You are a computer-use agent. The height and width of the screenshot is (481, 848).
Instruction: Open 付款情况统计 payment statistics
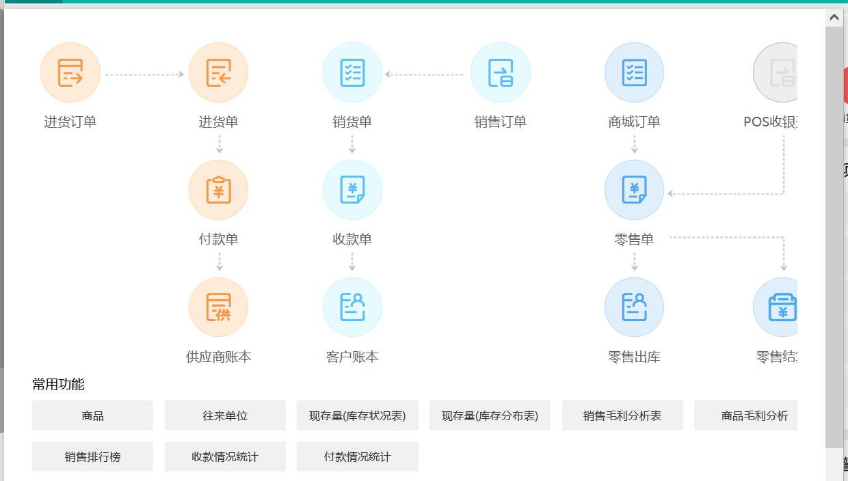(358, 456)
